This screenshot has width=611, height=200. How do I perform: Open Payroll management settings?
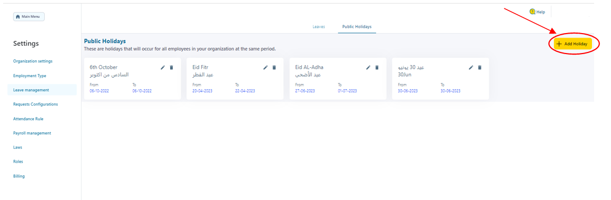32,133
